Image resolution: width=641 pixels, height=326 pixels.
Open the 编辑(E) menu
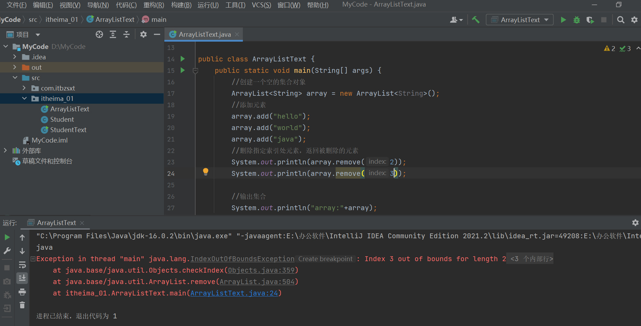point(43,5)
